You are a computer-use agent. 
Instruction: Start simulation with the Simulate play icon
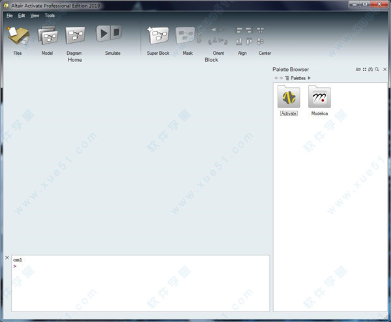[108, 34]
